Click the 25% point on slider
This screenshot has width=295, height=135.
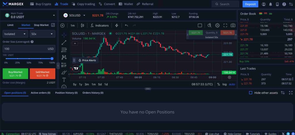18,59
